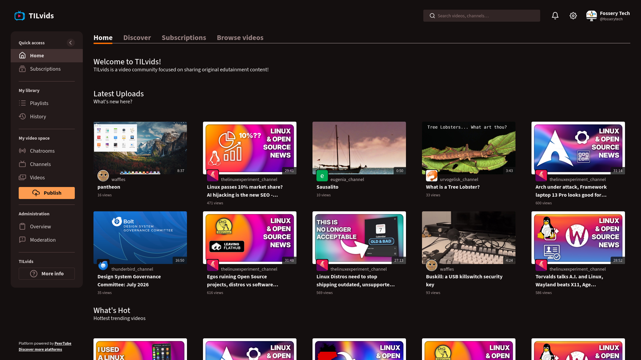Screen dimensions: 641x360
Task: Click the Publish button
Action: click(x=47, y=193)
